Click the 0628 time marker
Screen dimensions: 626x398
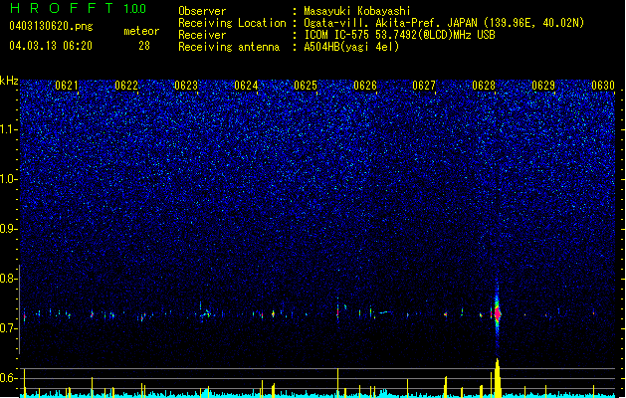(484, 85)
